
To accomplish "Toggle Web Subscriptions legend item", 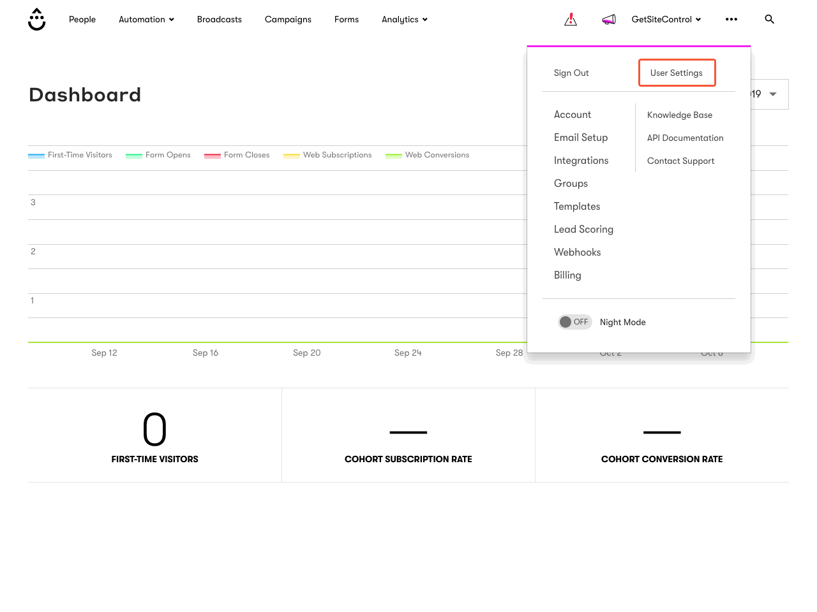I will [x=327, y=155].
